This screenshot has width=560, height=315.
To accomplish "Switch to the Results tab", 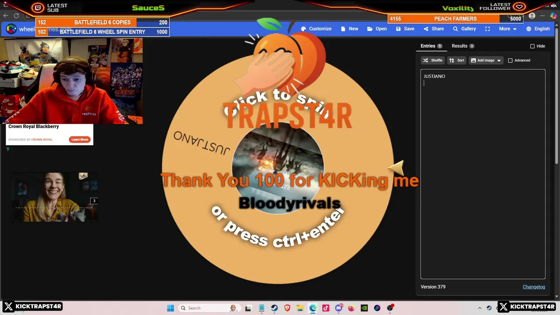I will [462, 46].
